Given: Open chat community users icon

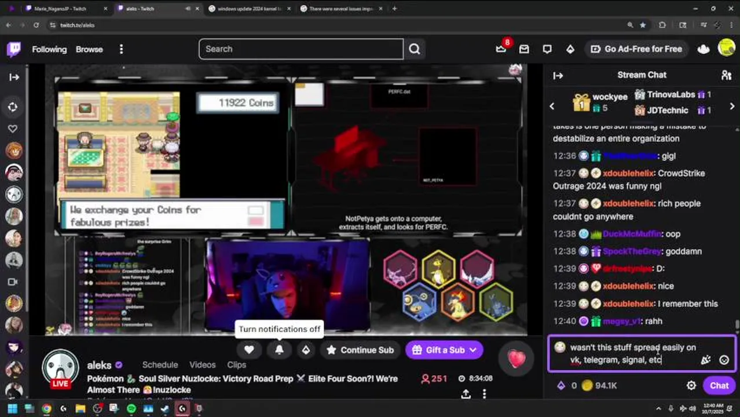Looking at the screenshot, I should pos(726,75).
